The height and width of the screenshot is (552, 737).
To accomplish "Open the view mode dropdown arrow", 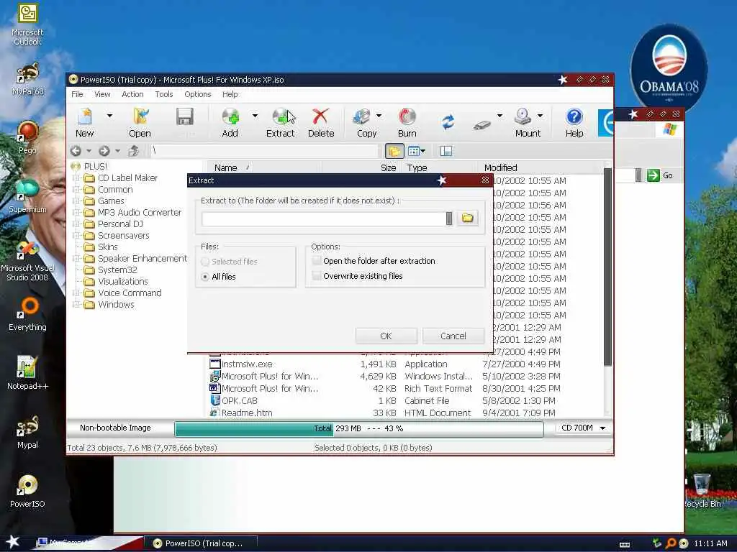I will click(422, 151).
